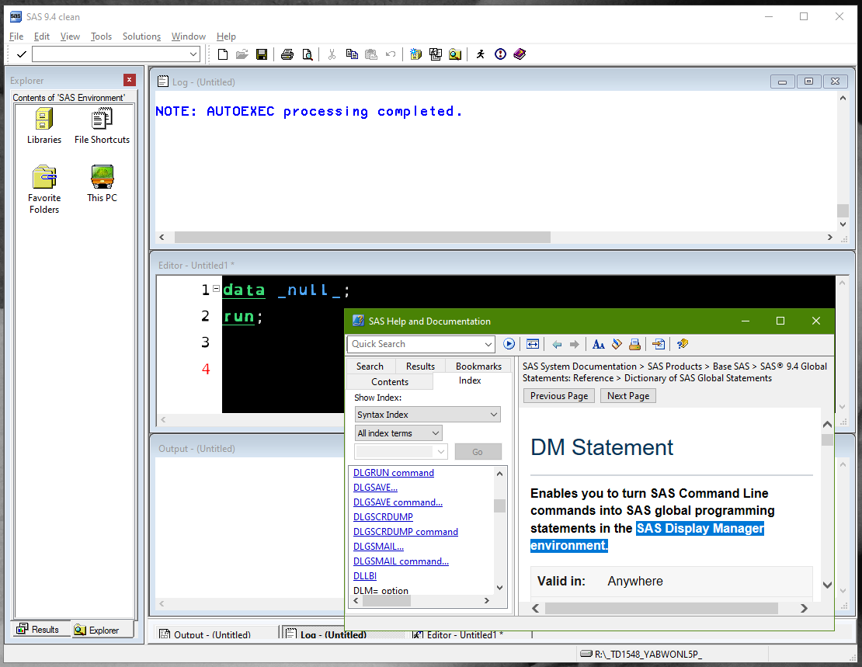Screen dimensions: 862x667
Task: Toggle search term highlighting in the Help window
Action: pyautogui.click(x=617, y=344)
